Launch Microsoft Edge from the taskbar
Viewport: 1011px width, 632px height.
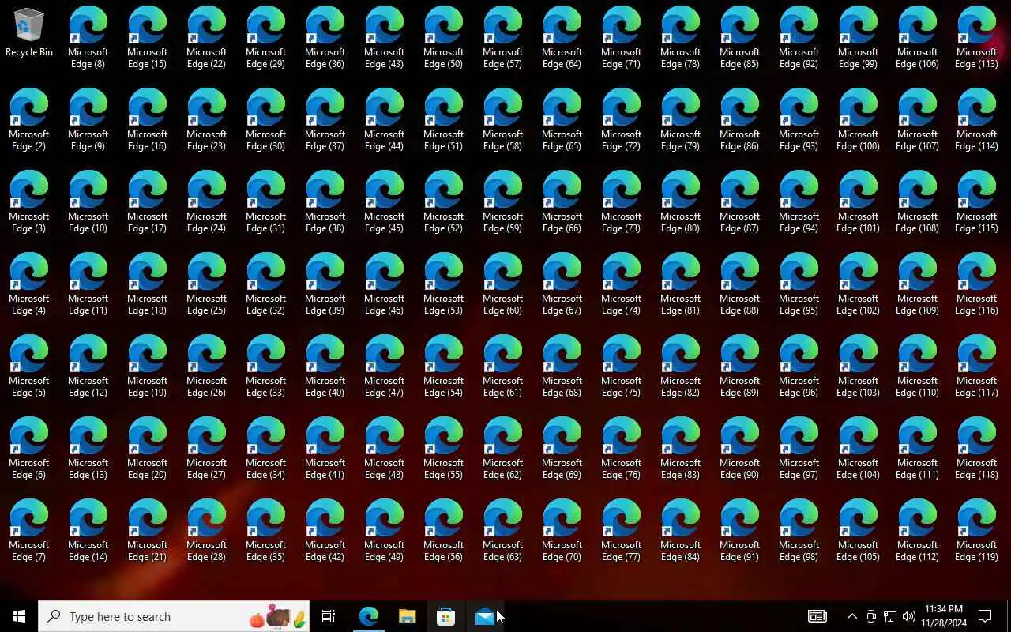pyautogui.click(x=368, y=616)
